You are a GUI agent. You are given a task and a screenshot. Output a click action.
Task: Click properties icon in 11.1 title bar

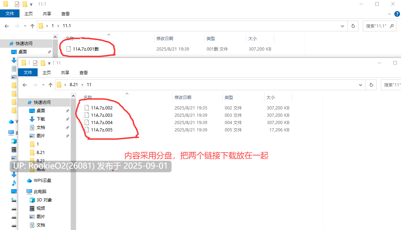pos(17,4)
